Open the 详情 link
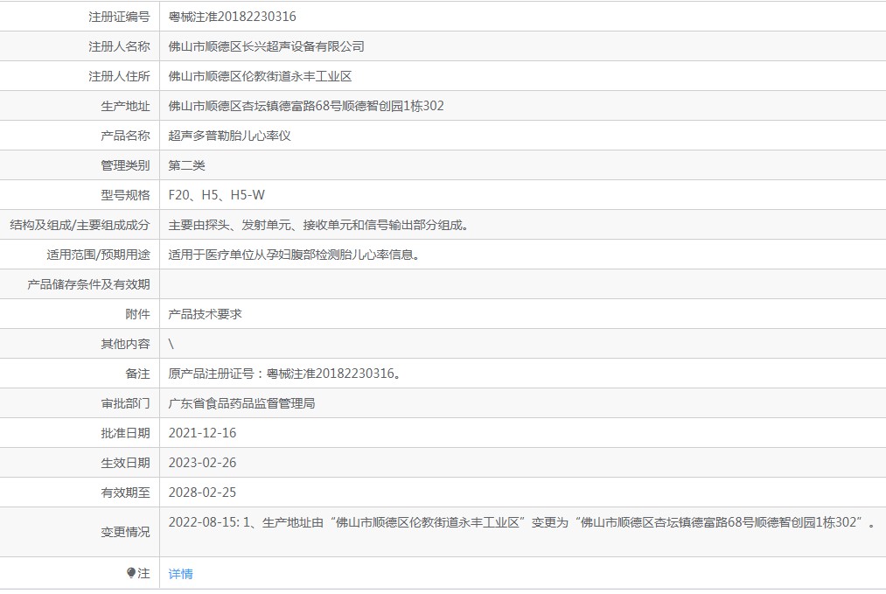Screen dimensions: 886x594 pos(180,574)
